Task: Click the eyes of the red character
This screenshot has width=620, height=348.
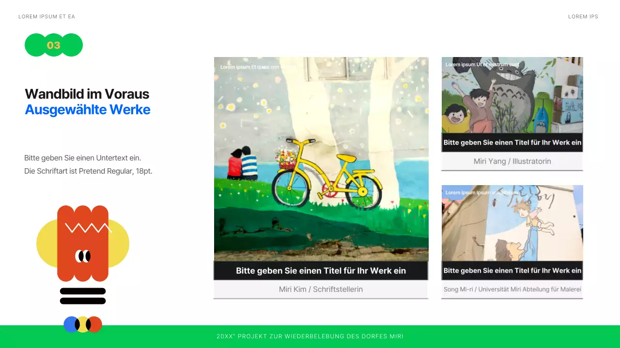Action: [x=83, y=256]
